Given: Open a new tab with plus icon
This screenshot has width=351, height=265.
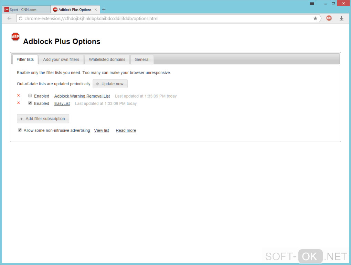Looking at the screenshot, I should click(104, 9).
